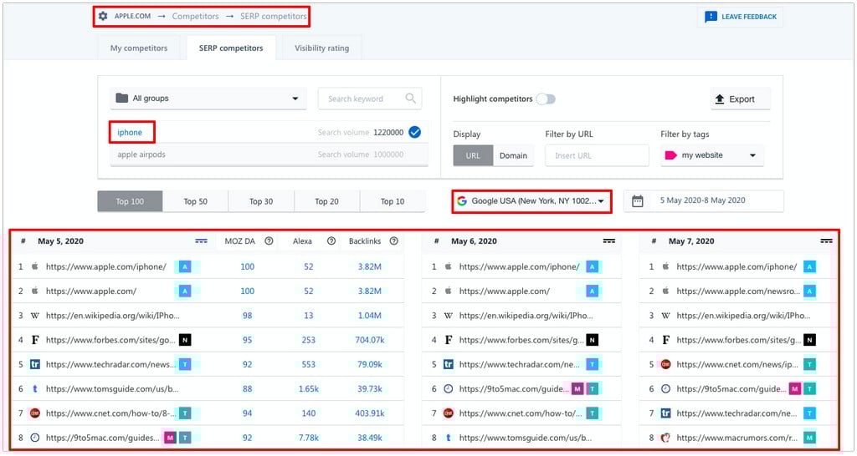Click the magnifier icon in keyword search
Image resolution: width=857 pixels, height=456 pixels.
tap(410, 99)
